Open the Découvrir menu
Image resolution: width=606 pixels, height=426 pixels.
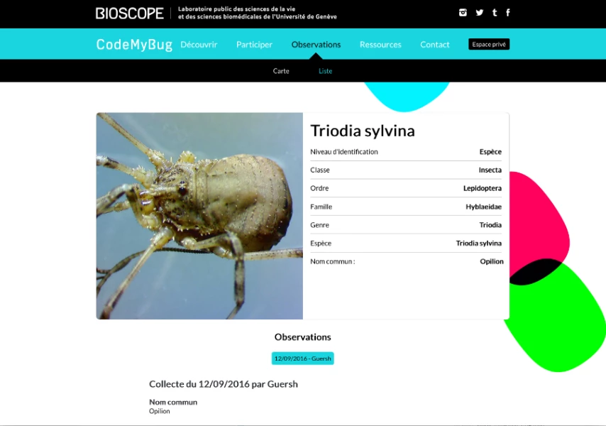[x=199, y=45]
